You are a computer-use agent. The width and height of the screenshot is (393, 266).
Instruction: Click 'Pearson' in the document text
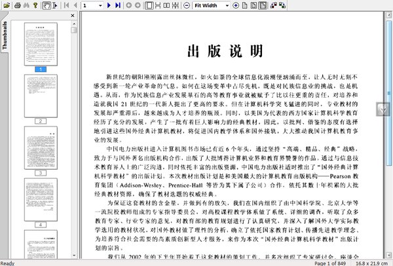(x=340, y=176)
